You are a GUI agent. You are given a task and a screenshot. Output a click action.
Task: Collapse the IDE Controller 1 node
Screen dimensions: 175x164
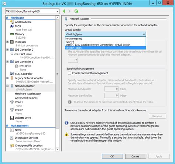click(7, 62)
